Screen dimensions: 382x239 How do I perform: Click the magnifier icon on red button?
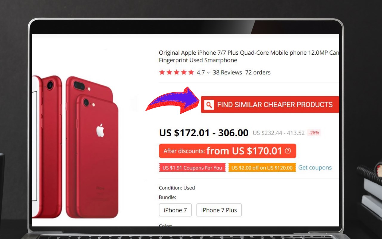(x=209, y=105)
